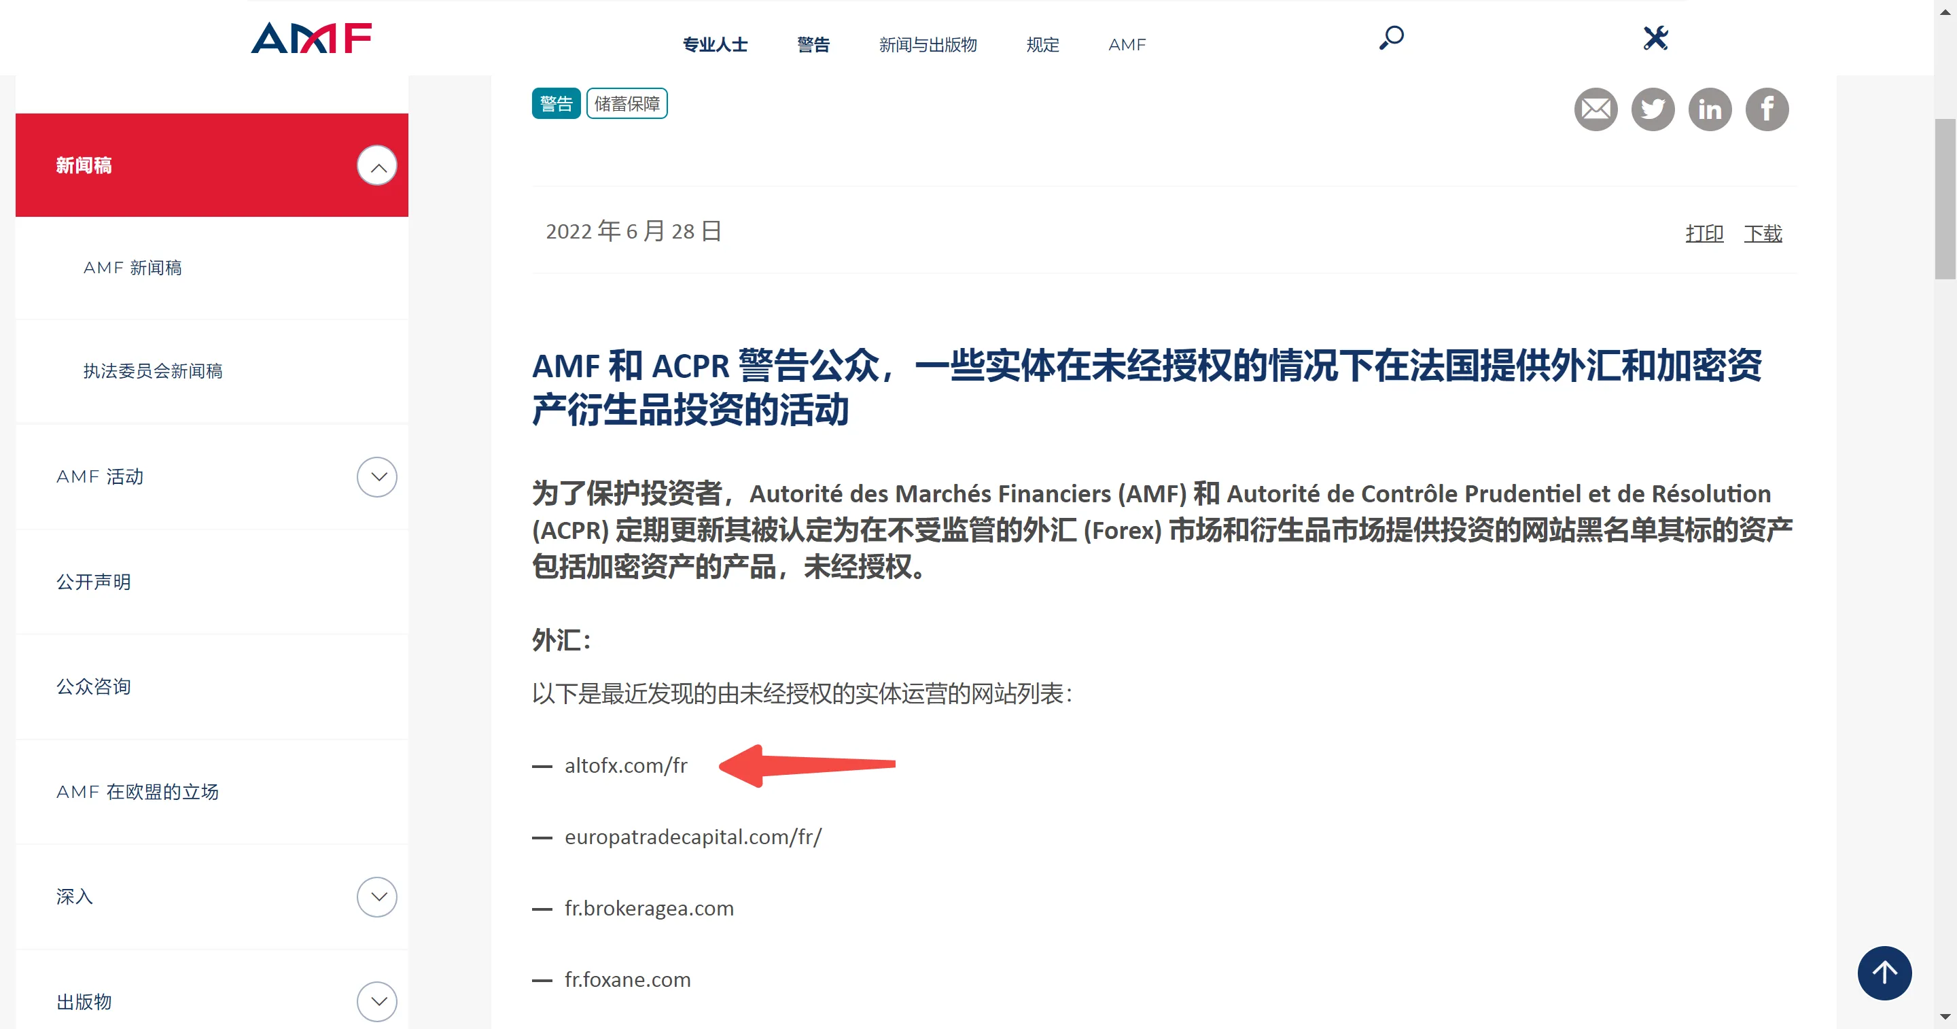Share article by email icon

click(1595, 109)
